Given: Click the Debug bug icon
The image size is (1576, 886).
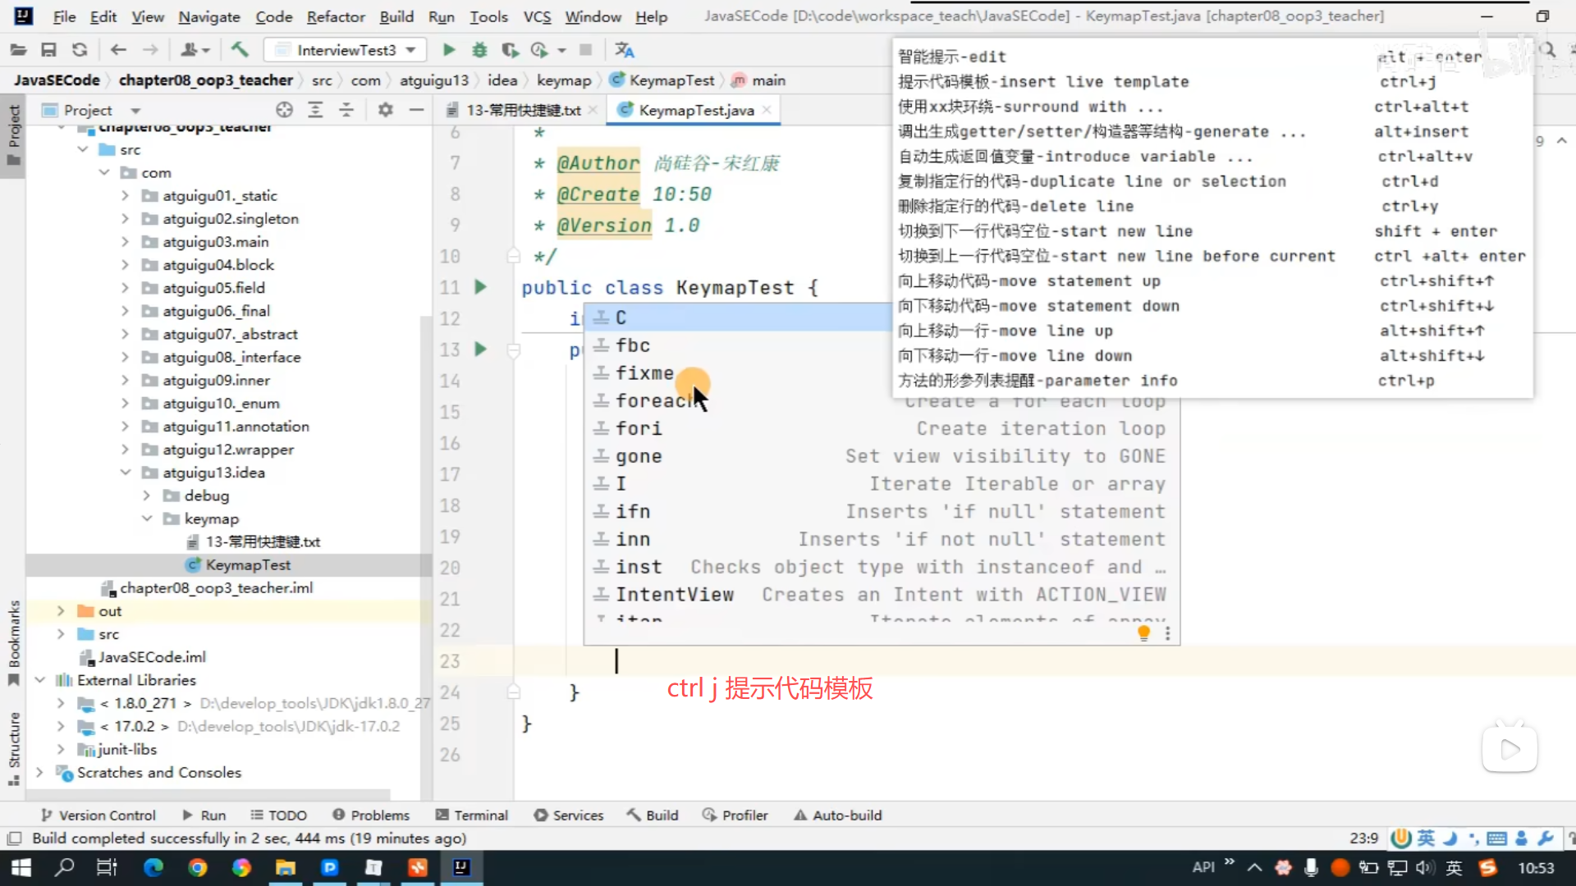Looking at the screenshot, I should 479,50.
